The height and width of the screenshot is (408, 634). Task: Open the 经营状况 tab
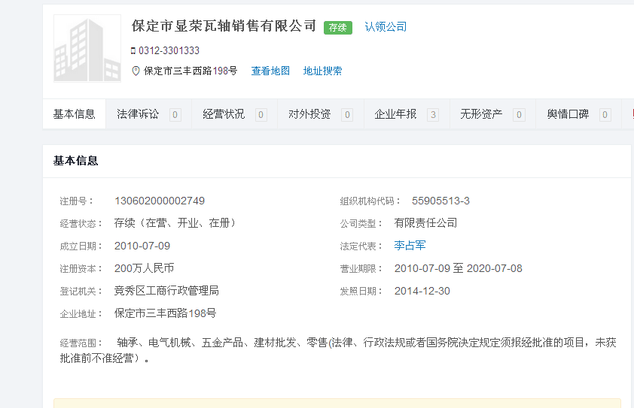tap(224, 114)
